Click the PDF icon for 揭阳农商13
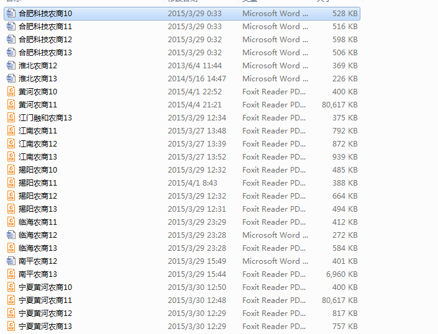 click(11, 209)
